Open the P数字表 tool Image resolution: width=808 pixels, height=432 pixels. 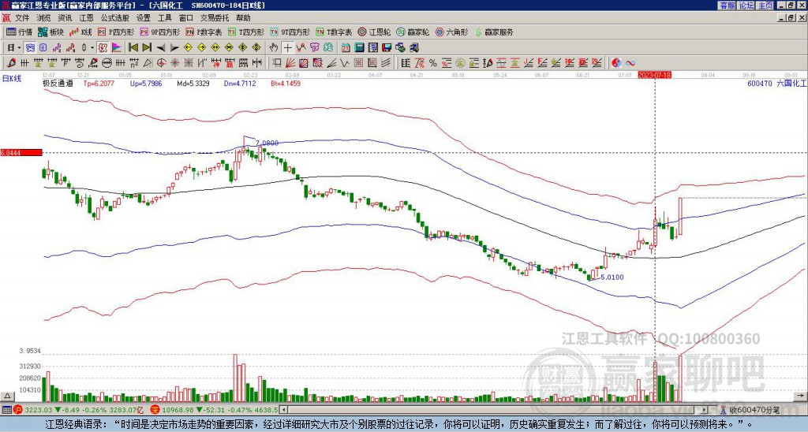pyautogui.click(x=204, y=32)
